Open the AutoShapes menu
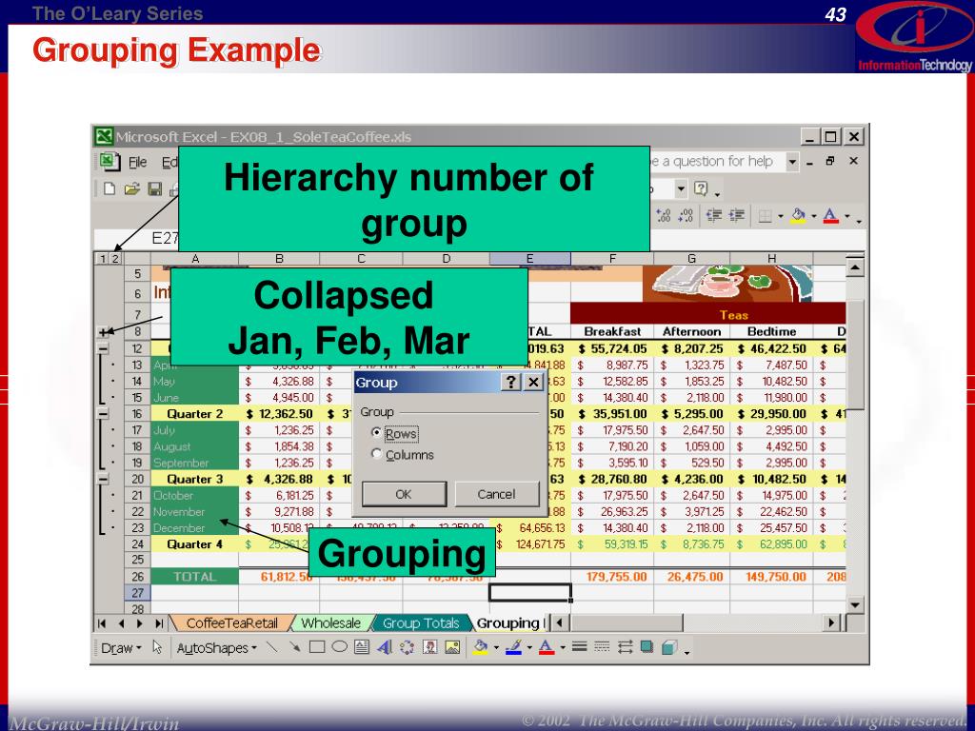The height and width of the screenshot is (731, 975). pyautogui.click(x=216, y=647)
